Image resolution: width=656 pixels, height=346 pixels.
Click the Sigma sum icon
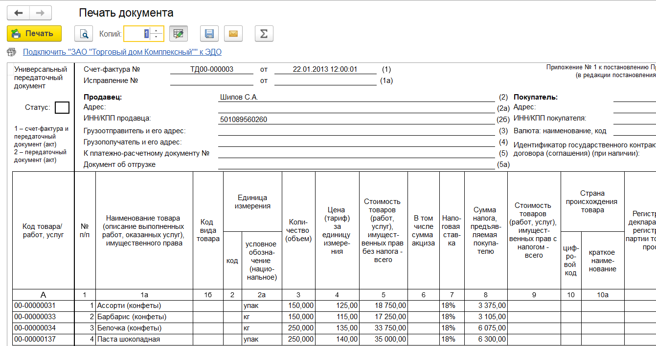click(x=264, y=34)
